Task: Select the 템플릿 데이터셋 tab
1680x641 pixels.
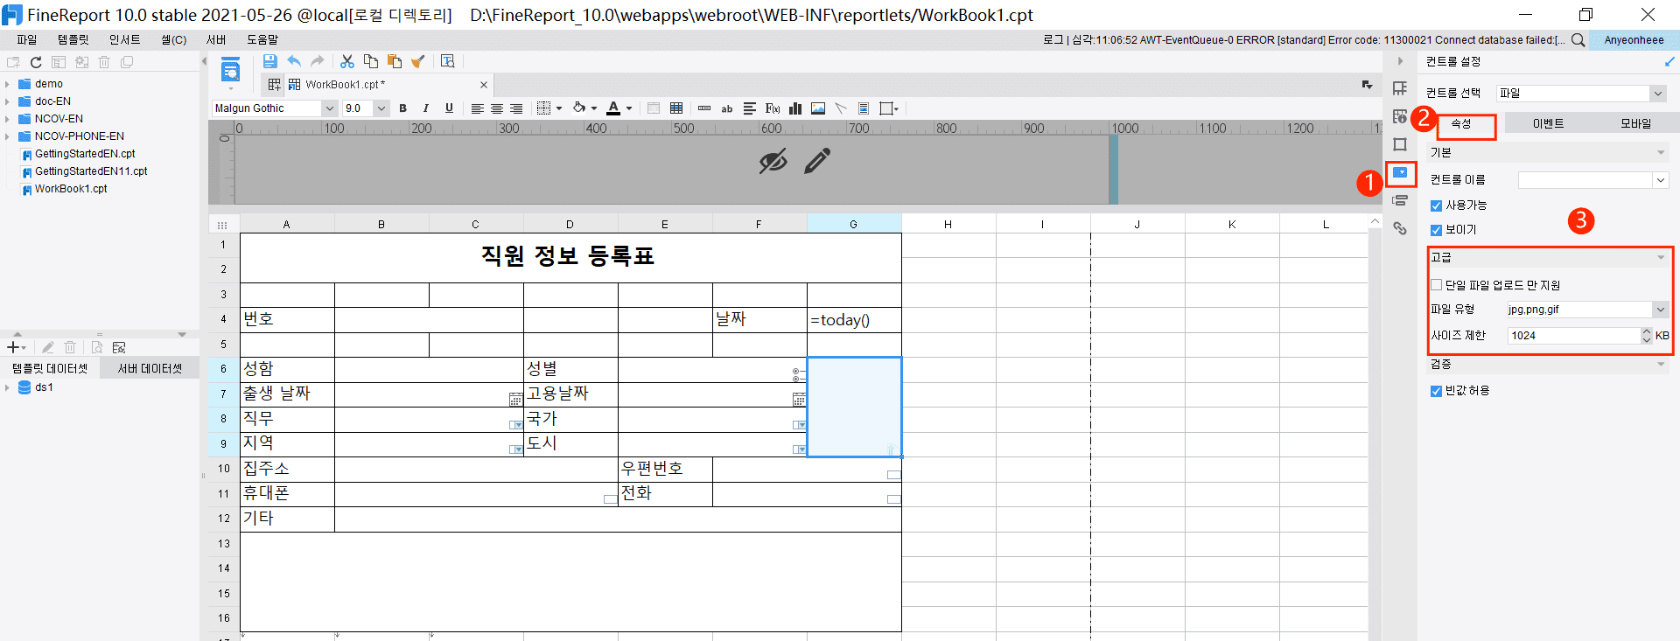Action: pyautogui.click(x=50, y=369)
